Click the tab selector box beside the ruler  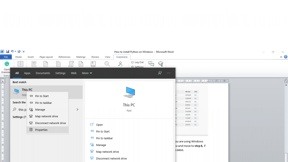point(3,81)
